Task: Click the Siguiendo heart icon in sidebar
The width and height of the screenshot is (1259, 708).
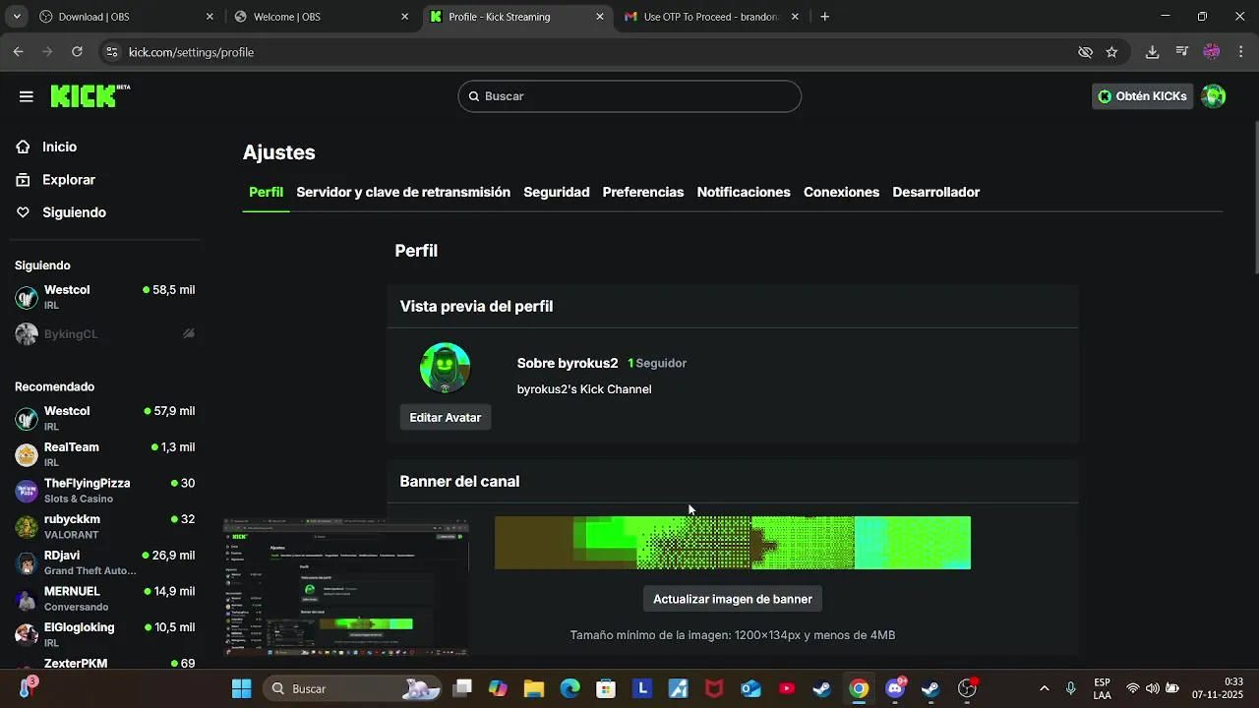Action: click(23, 212)
